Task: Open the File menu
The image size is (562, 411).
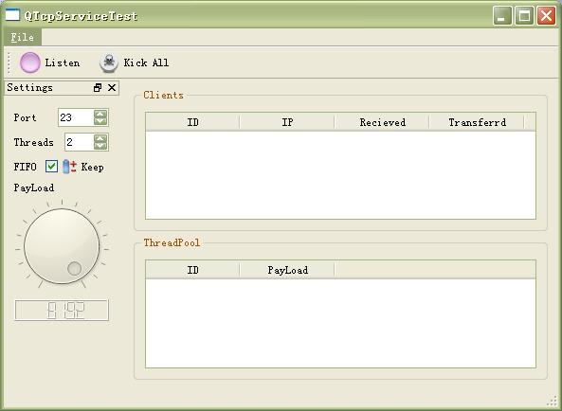Action: (22, 37)
